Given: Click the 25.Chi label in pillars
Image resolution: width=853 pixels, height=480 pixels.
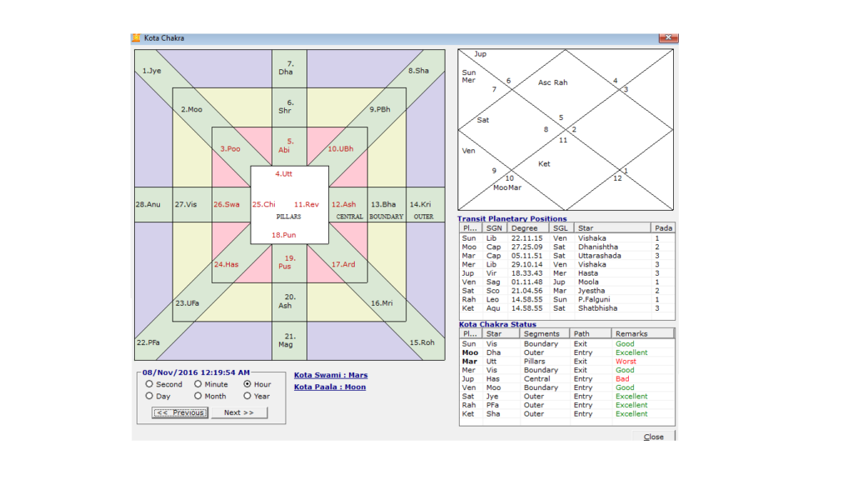Looking at the screenshot, I should click(x=264, y=205).
